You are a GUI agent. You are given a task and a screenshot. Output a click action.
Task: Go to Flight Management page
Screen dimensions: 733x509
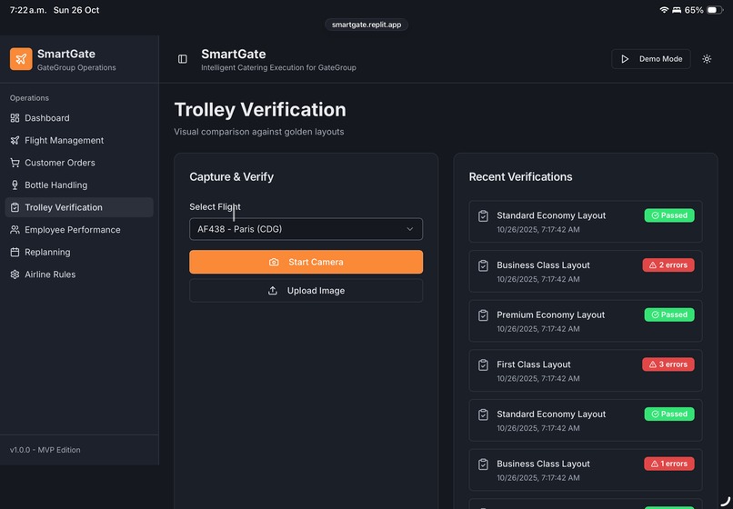point(79,140)
